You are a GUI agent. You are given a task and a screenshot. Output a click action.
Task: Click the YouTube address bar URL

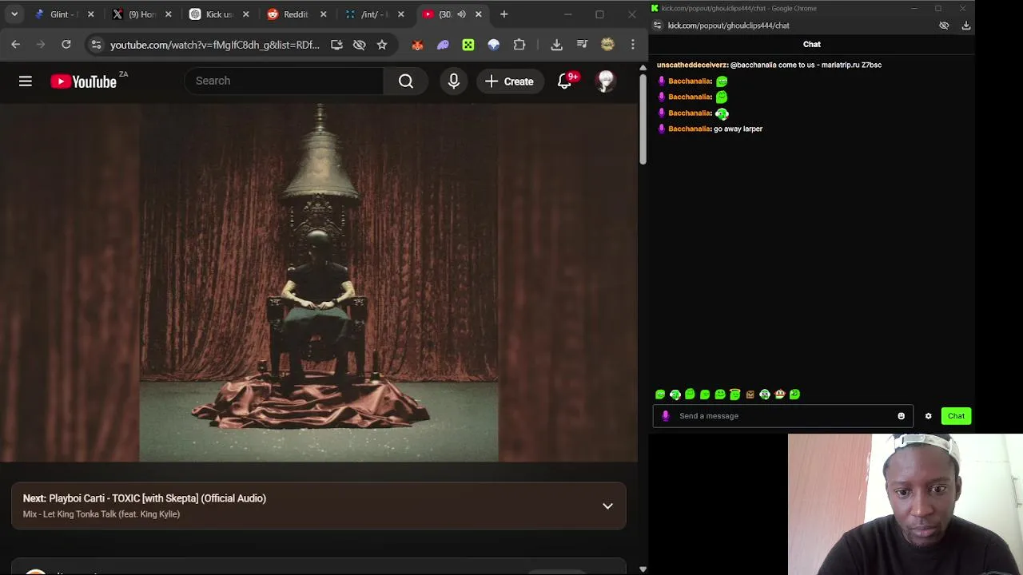click(x=214, y=45)
